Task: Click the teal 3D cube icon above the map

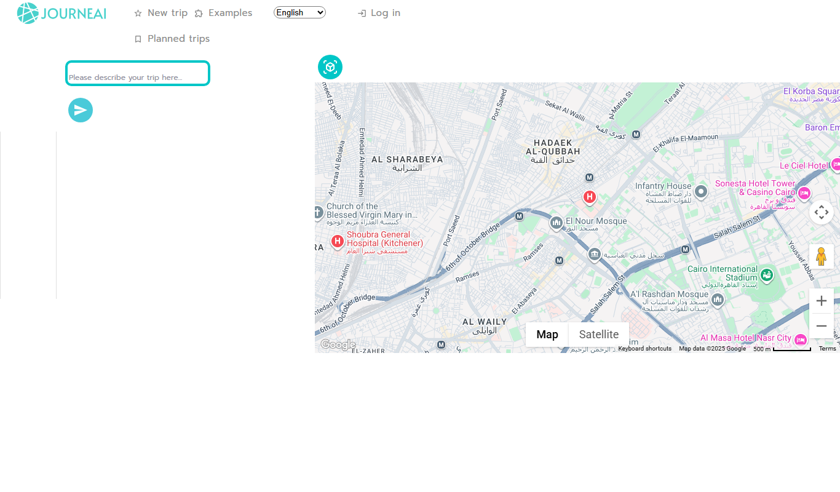Action: tap(330, 67)
